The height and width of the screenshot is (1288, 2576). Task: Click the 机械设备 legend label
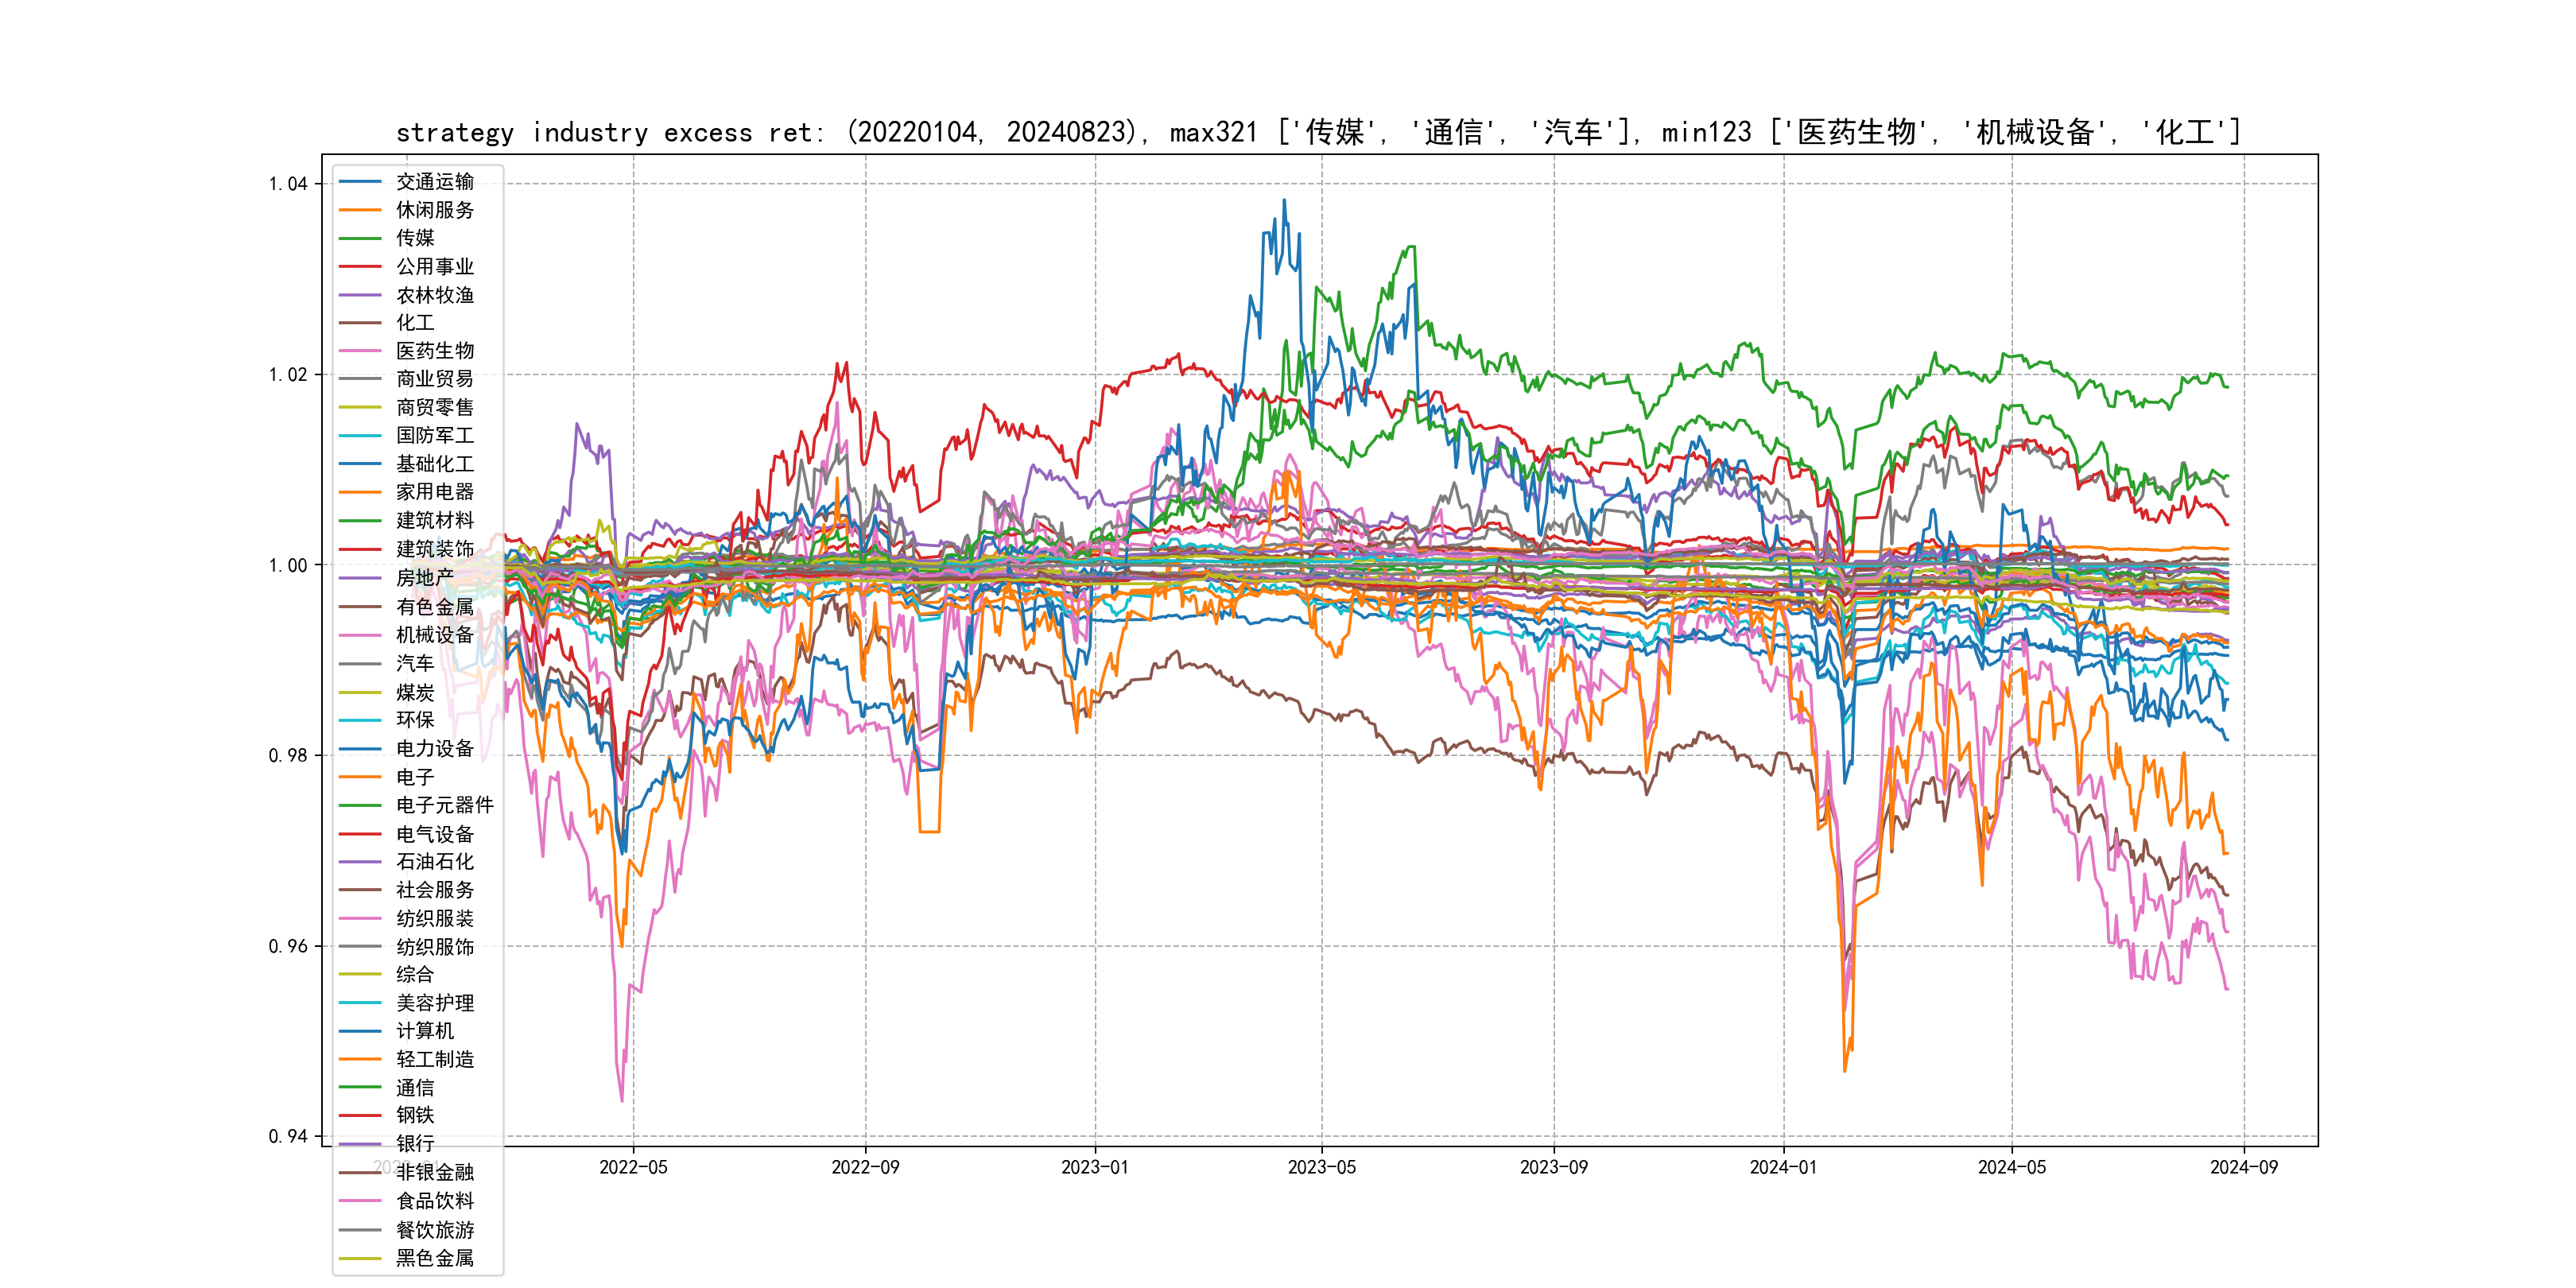click(x=434, y=635)
